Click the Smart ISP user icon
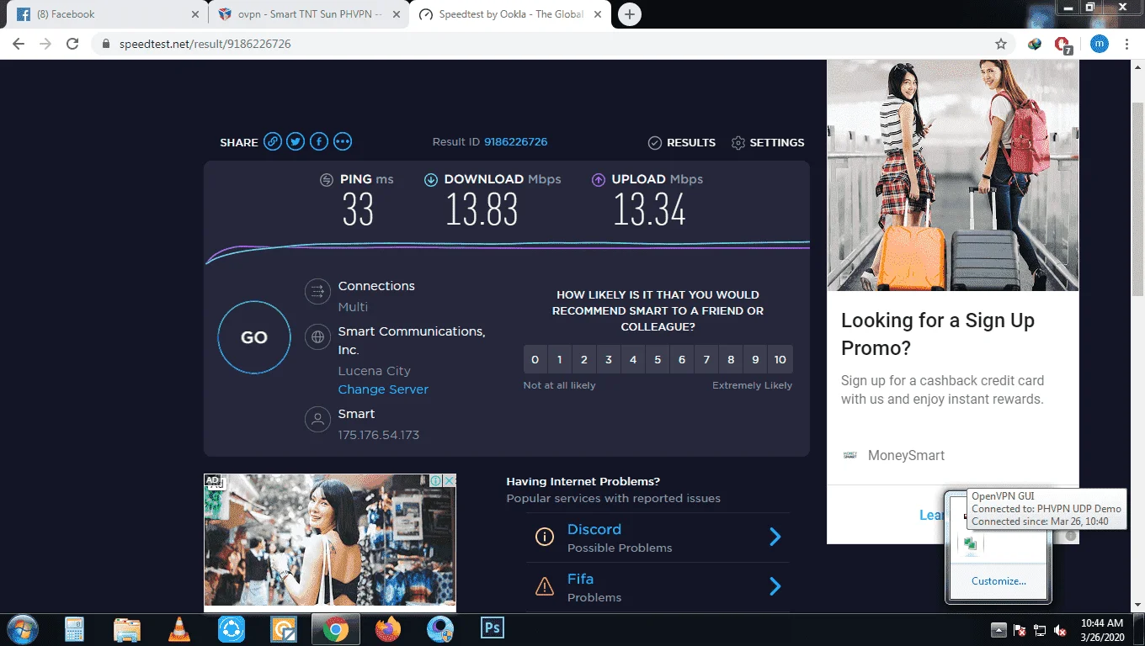The width and height of the screenshot is (1145, 646). [317, 420]
